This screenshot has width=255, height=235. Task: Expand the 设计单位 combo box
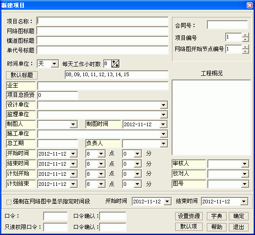coord(163,105)
